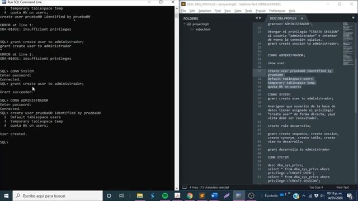Open the Selection menu in Sublime Text

(x=205, y=11)
